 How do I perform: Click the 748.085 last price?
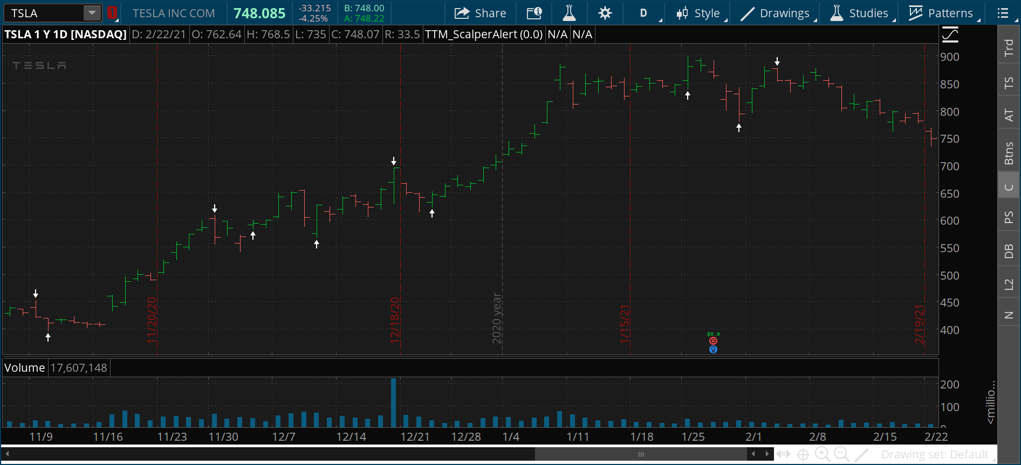coord(259,13)
